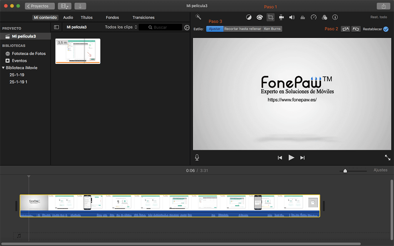Image resolution: width=394 pixels, height=246 pixels.
Task: Skip to next clip in viewer
Action: point(302,158)
